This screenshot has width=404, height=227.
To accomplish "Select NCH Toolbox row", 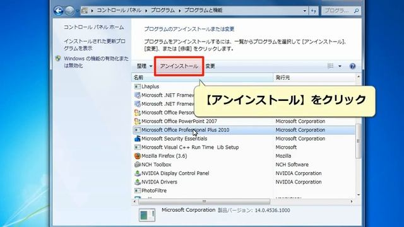I will (x=244, y=165).
